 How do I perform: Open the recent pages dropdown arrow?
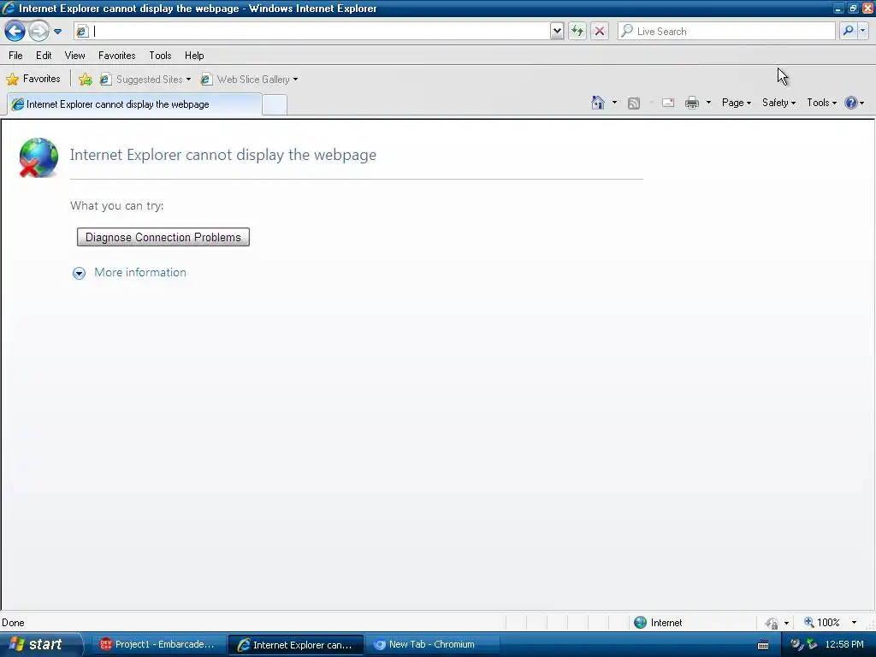pos(57,32)
